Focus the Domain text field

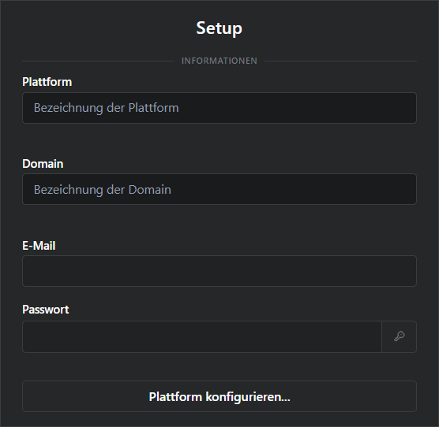[219, 189]
